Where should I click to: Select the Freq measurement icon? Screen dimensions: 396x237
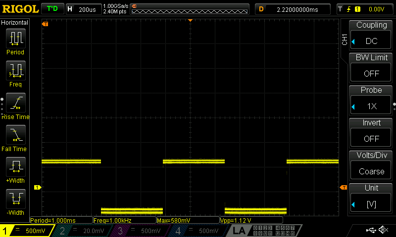tap(16, 70)
